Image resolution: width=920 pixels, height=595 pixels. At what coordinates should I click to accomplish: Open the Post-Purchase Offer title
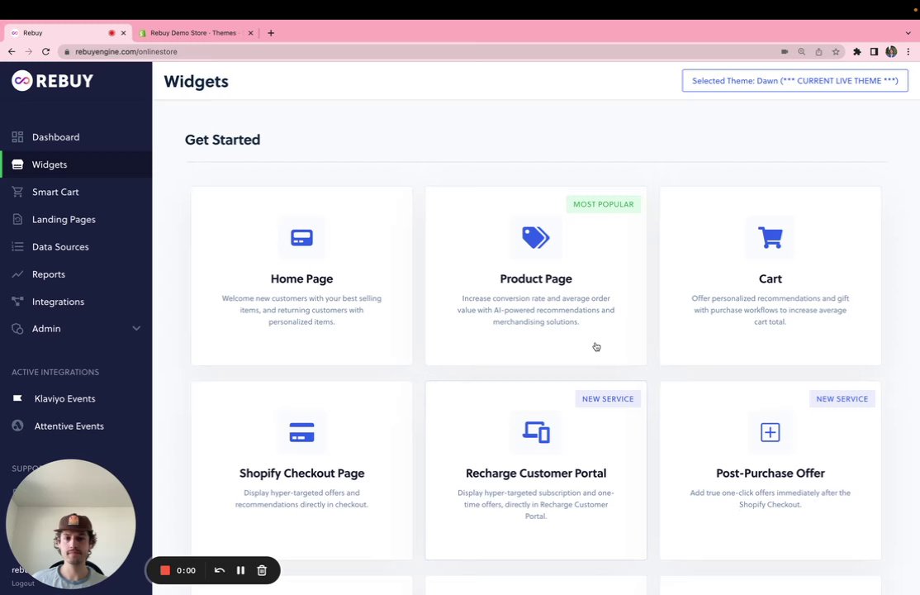[770, 473]
